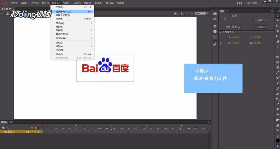Click X value 660.00 field
This screenshot has width=280, height=149.
[236, 37]
